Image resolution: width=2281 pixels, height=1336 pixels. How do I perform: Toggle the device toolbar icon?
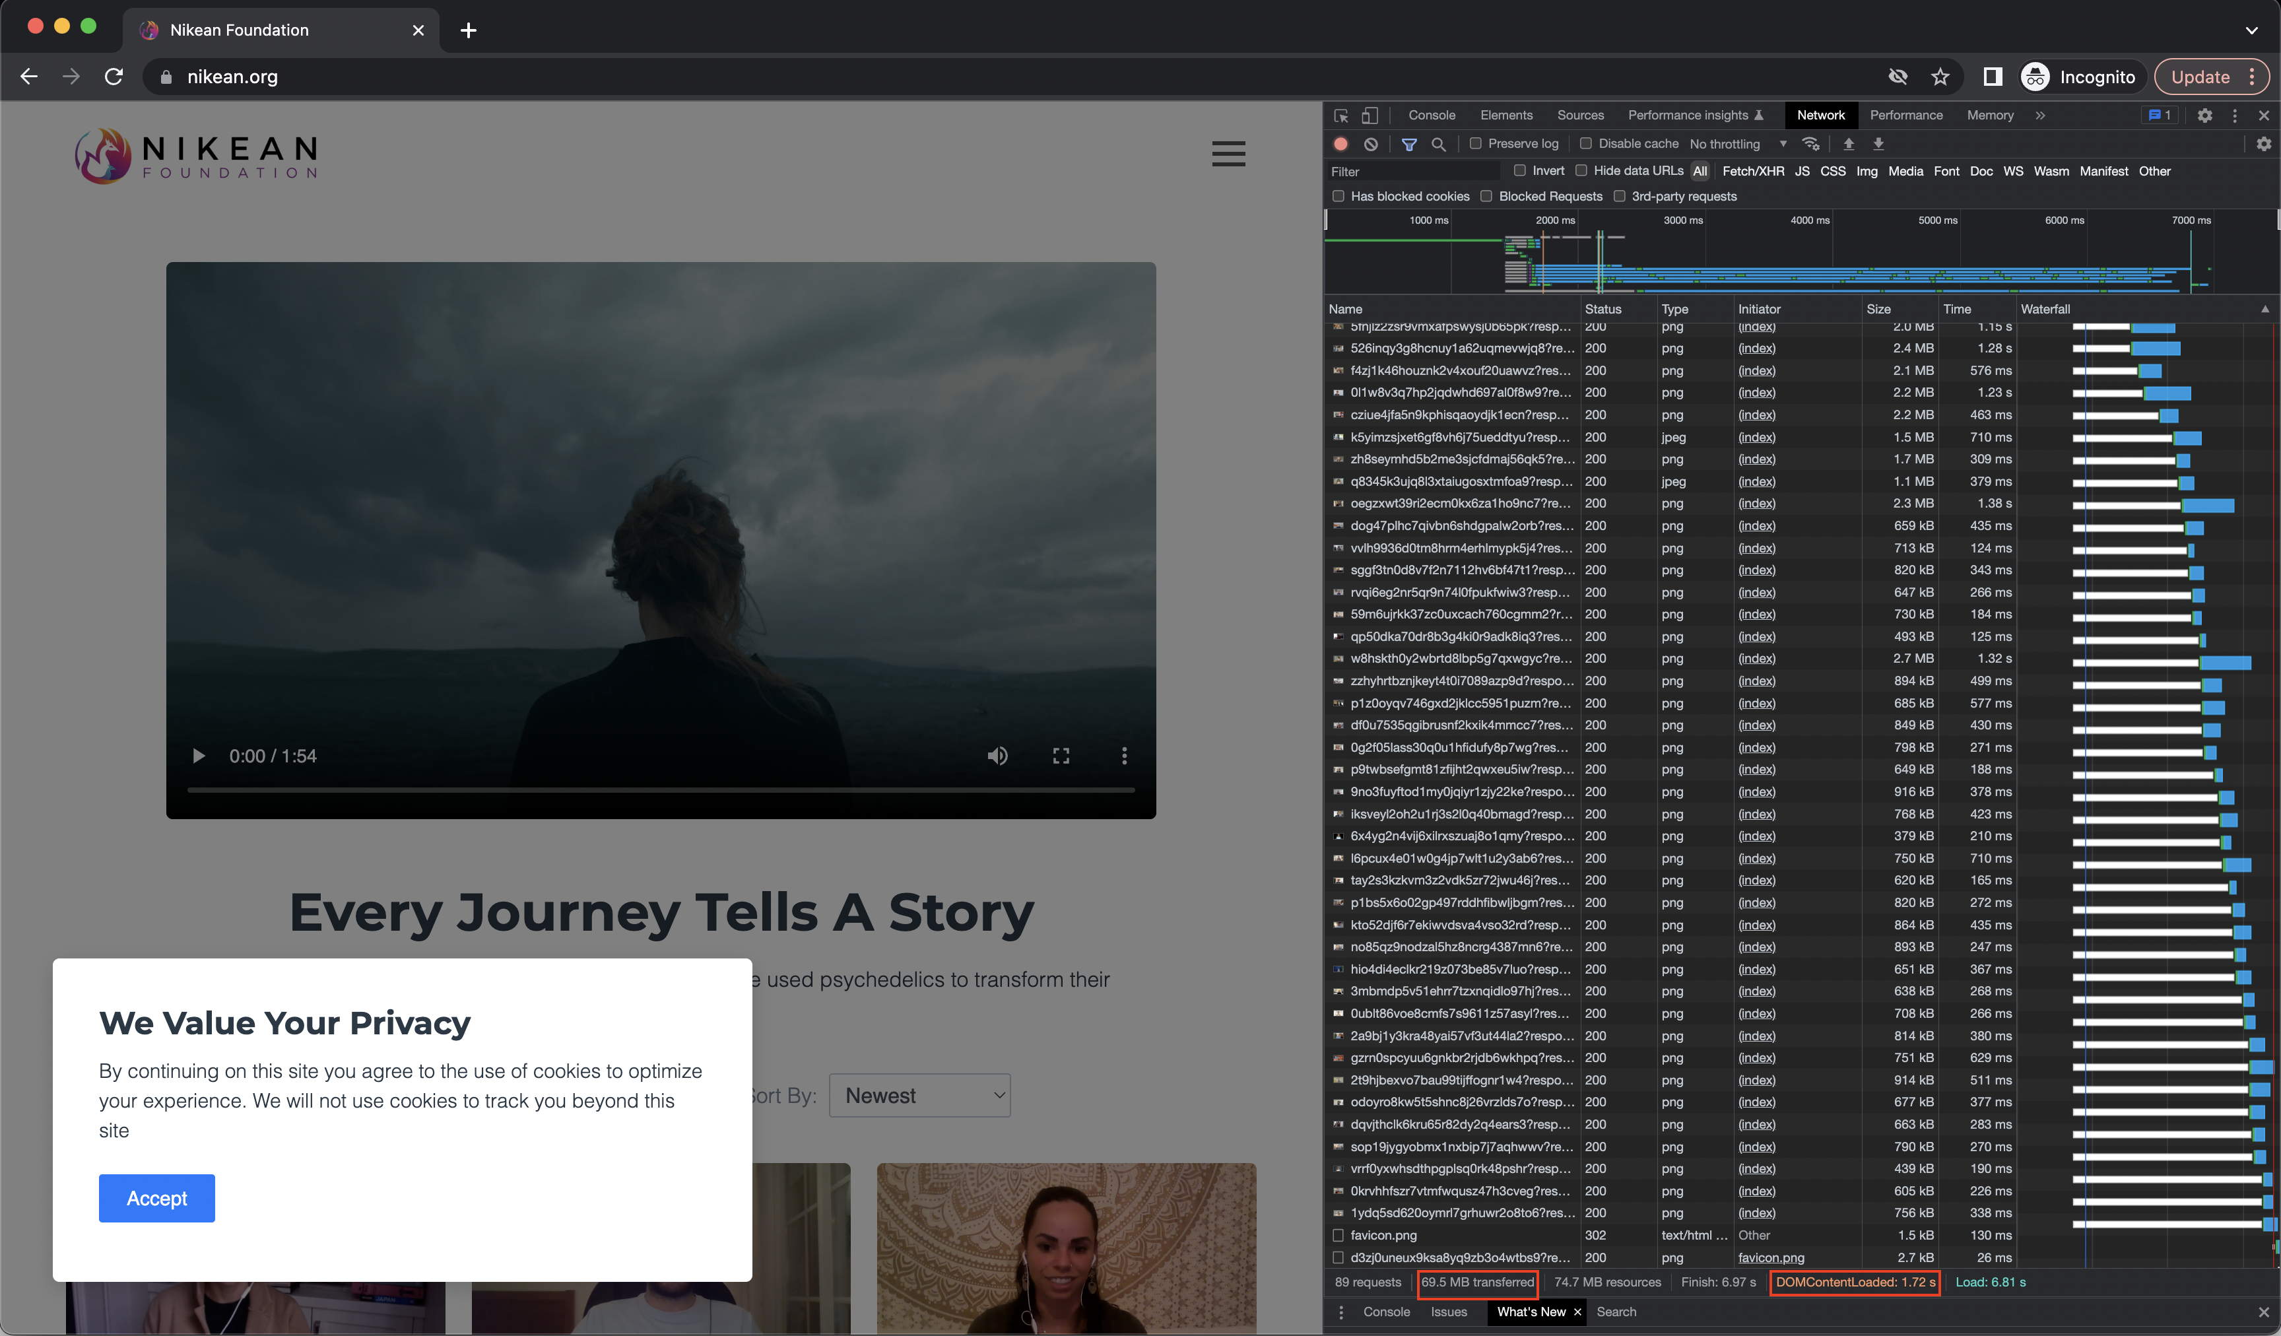click(x=1370, y=116)
